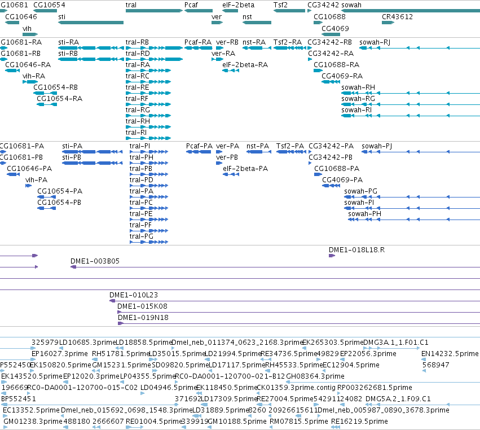The height and width of the screenshot is (430, 480).
Task: Select the Pcaf gene glyph
Action: click(199, 11)
